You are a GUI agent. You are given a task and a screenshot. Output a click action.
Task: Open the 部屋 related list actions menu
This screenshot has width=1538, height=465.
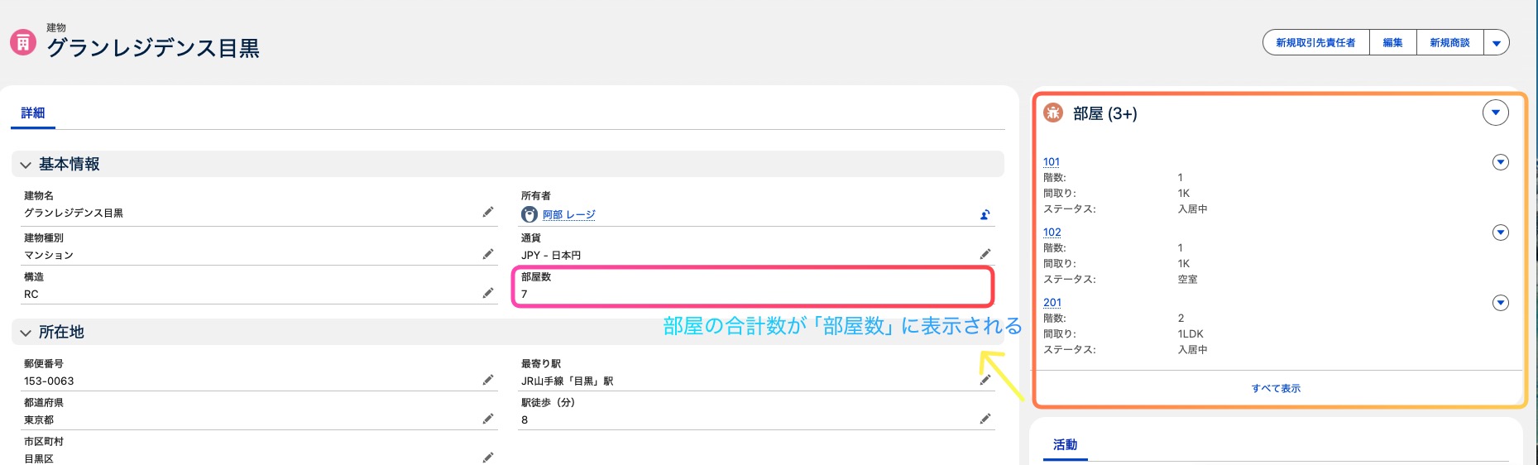[x=1496, y=113]
